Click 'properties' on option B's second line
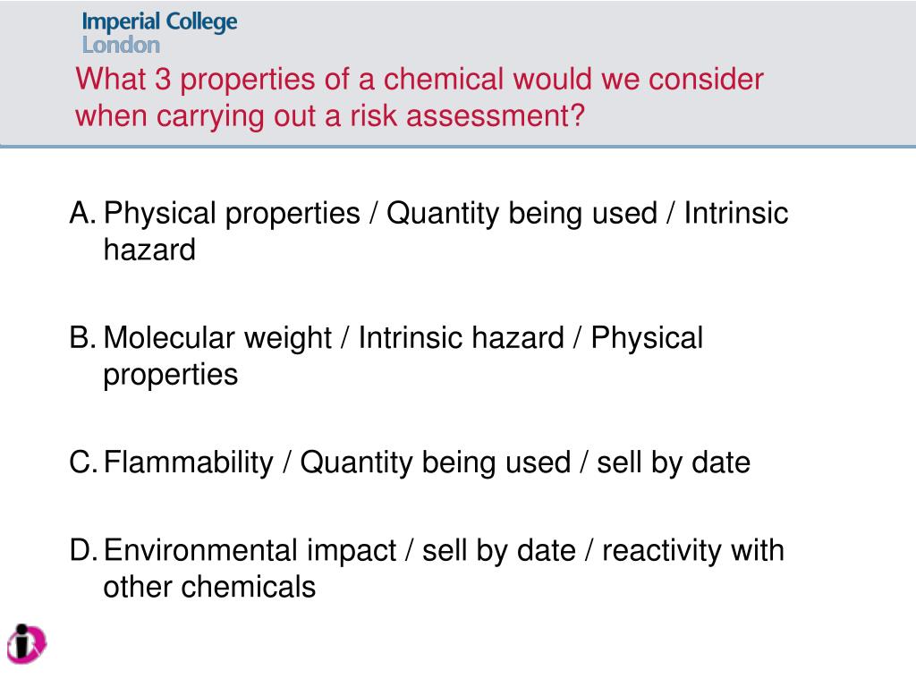Image resolution: width=916 pixels, height=687 pixels. pos(171,376)
